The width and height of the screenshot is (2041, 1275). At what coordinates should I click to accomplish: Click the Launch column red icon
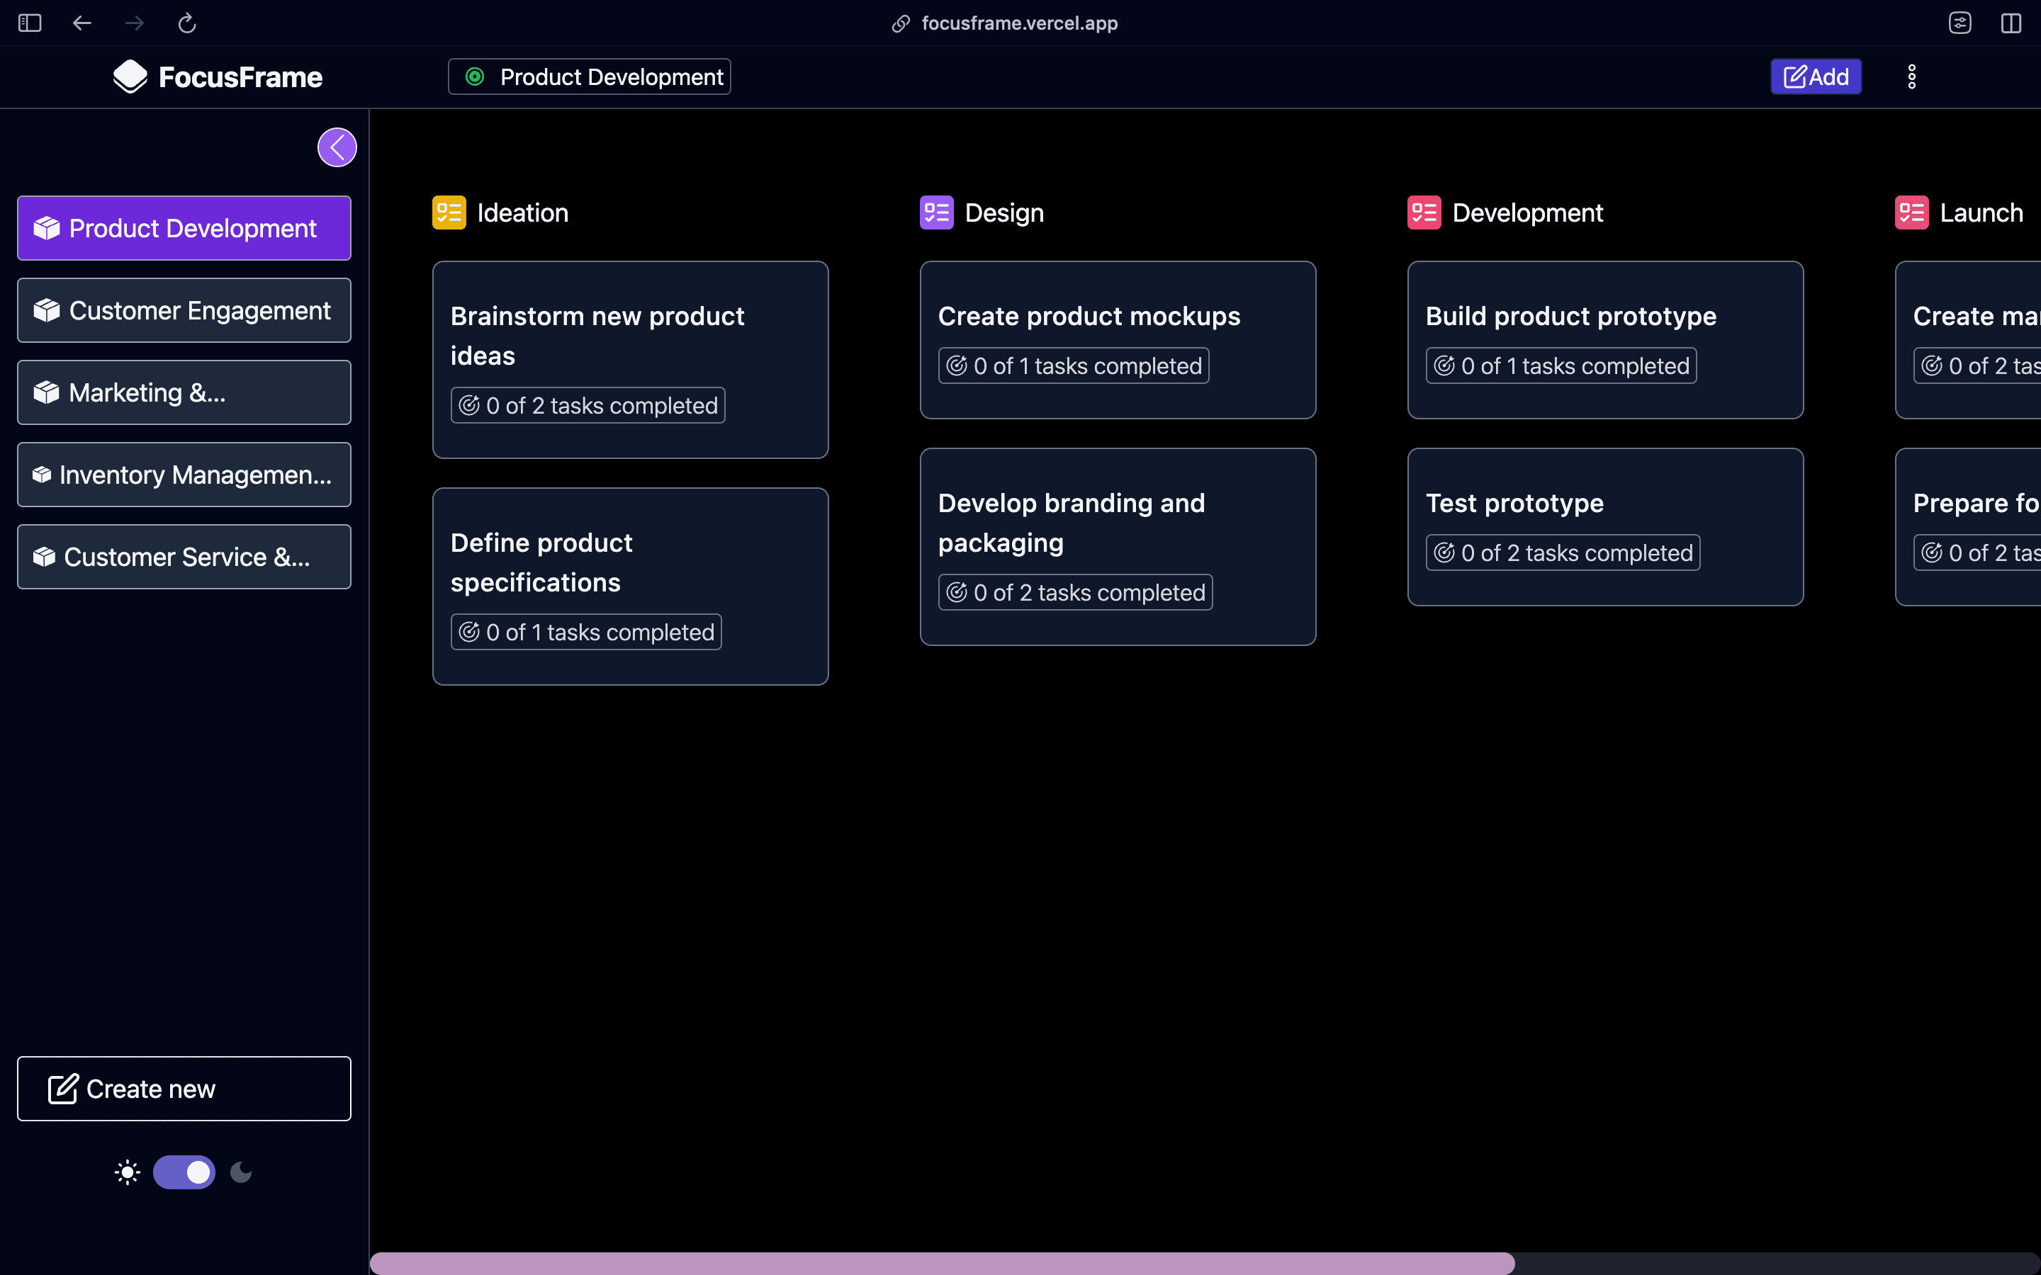click(1911, 212)
